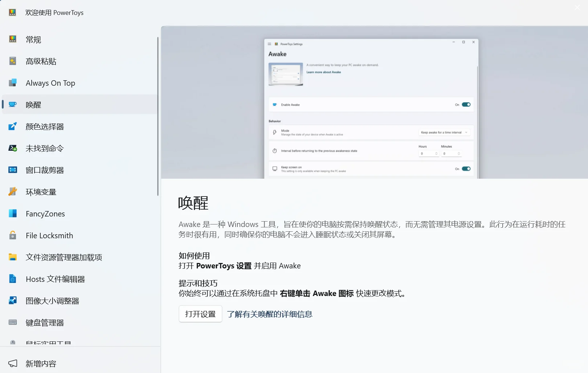The width and height of the screenshot is (588, 373).
Task: Open the Hosts 文件编辑器 entry
Action: coord(80,279)
